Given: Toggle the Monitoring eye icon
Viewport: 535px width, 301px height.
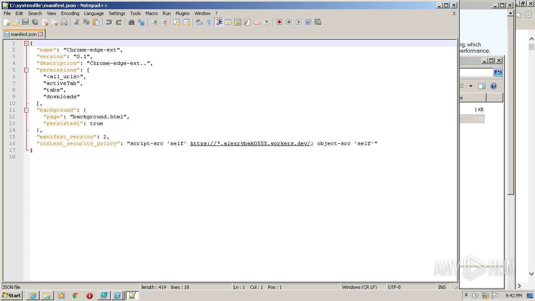Looking at the screenshot, I should [267, 22].
